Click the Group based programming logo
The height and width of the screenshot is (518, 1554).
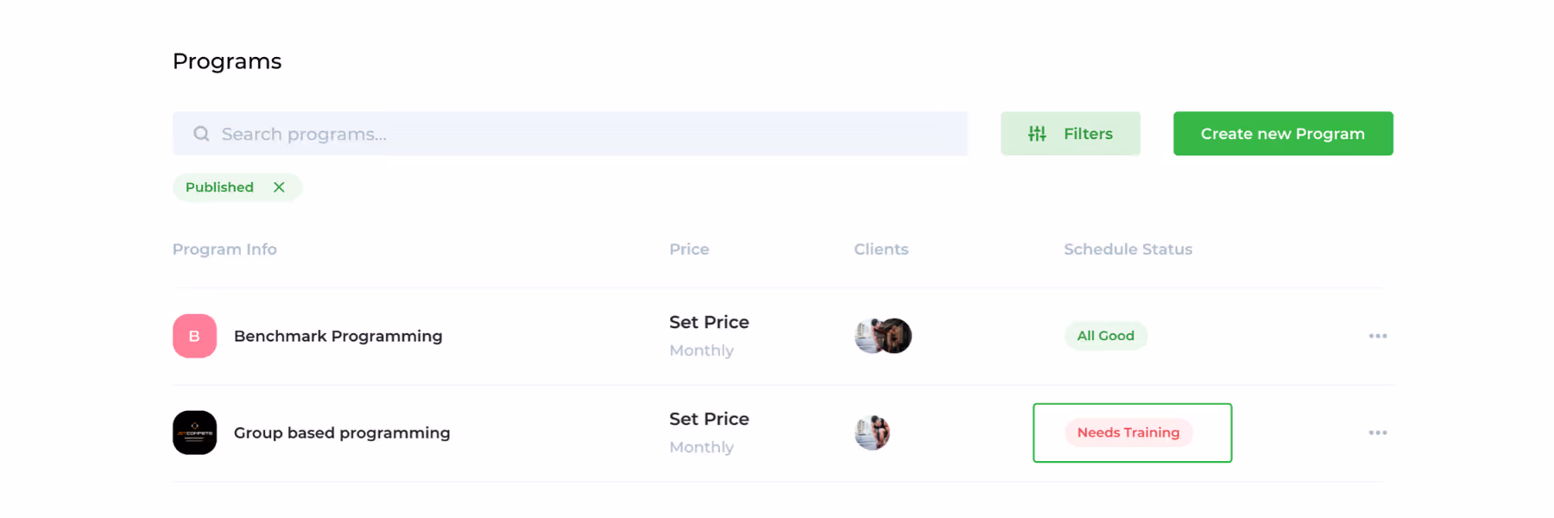194,433
